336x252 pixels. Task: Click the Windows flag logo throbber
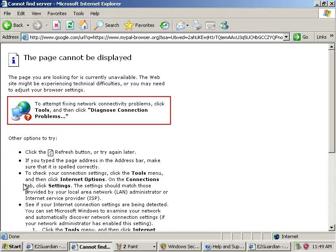(327, 13)
